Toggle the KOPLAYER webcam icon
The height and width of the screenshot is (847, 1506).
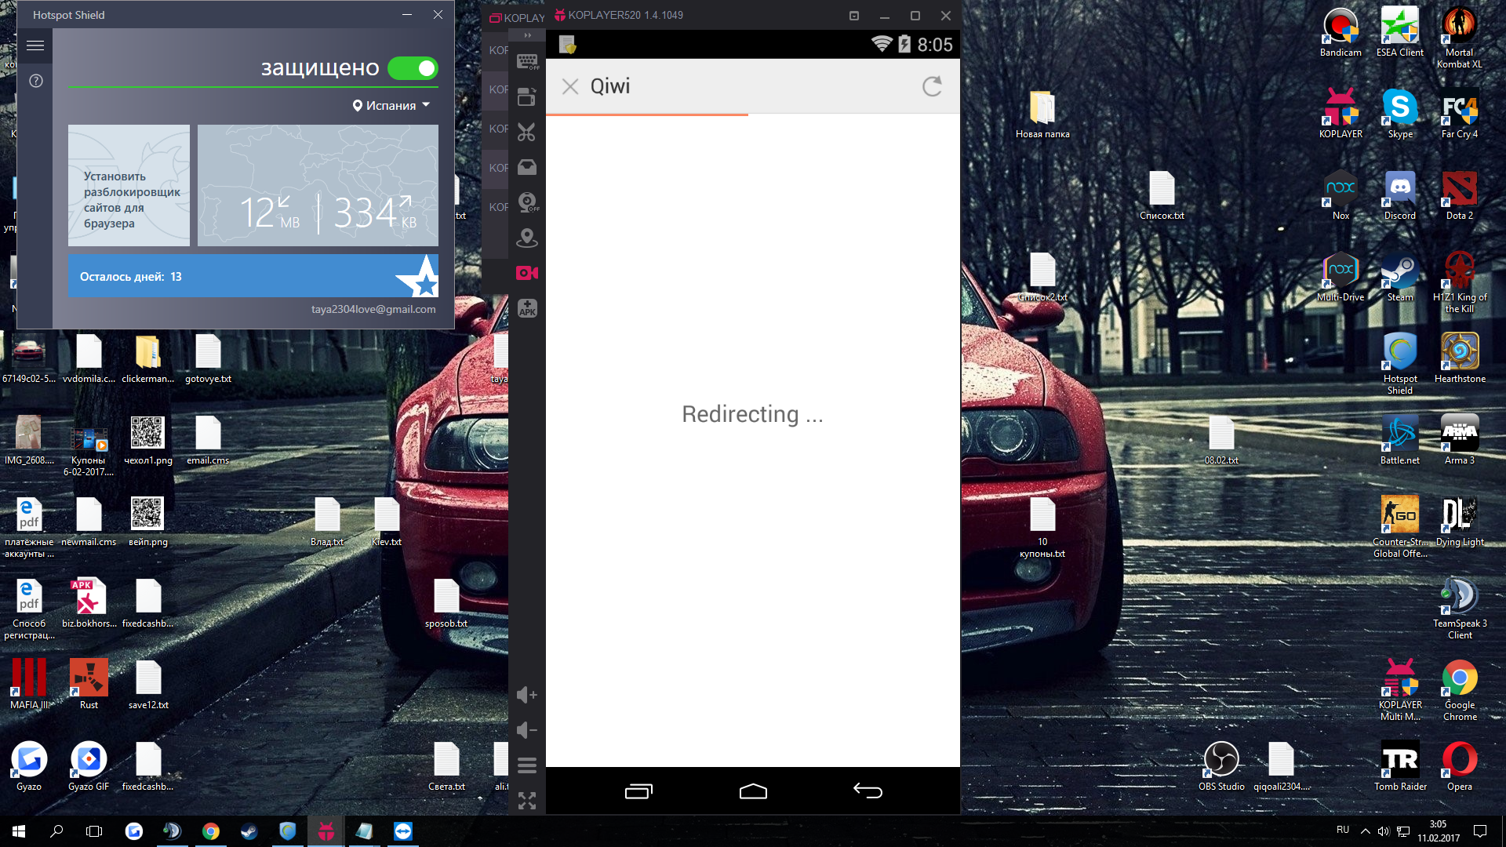pos(527,202)
